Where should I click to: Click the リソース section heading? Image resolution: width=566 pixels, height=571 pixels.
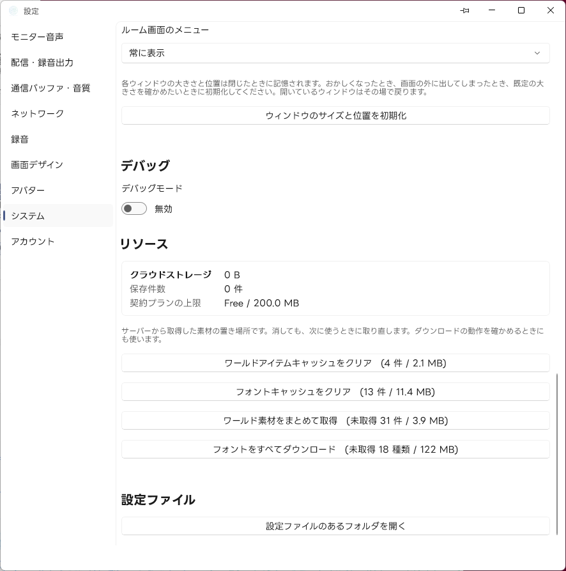144,244
